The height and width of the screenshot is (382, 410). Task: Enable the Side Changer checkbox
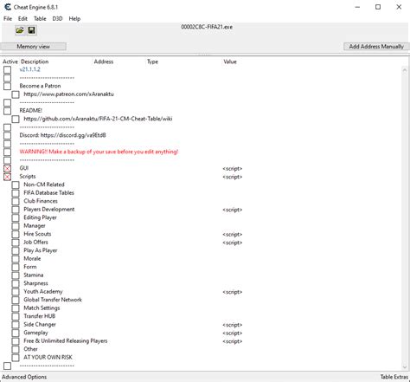pos(16,325)
